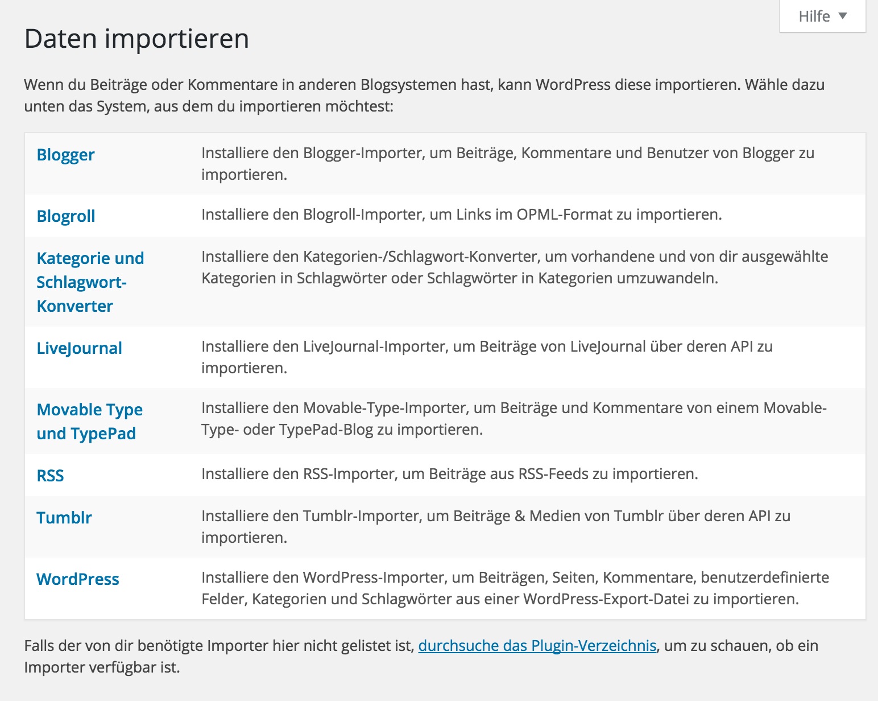Click the LiveJournal API description text
Viewport: 878px width, 701px height.
click(487, 357)
